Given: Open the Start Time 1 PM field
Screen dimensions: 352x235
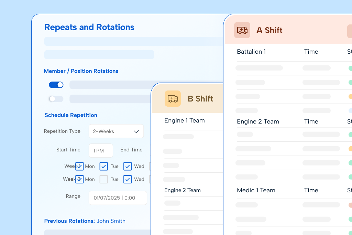Looking at the screenshot, I should pyautogui.click(x=101, y=151).
